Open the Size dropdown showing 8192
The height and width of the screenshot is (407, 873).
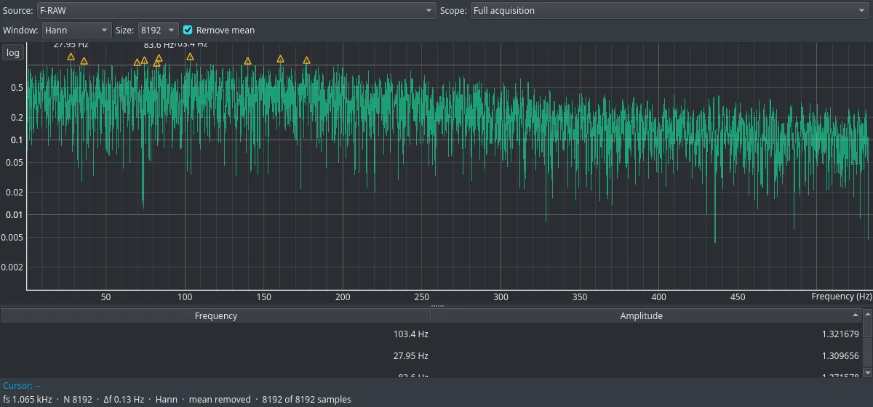[x=158, y=30]
